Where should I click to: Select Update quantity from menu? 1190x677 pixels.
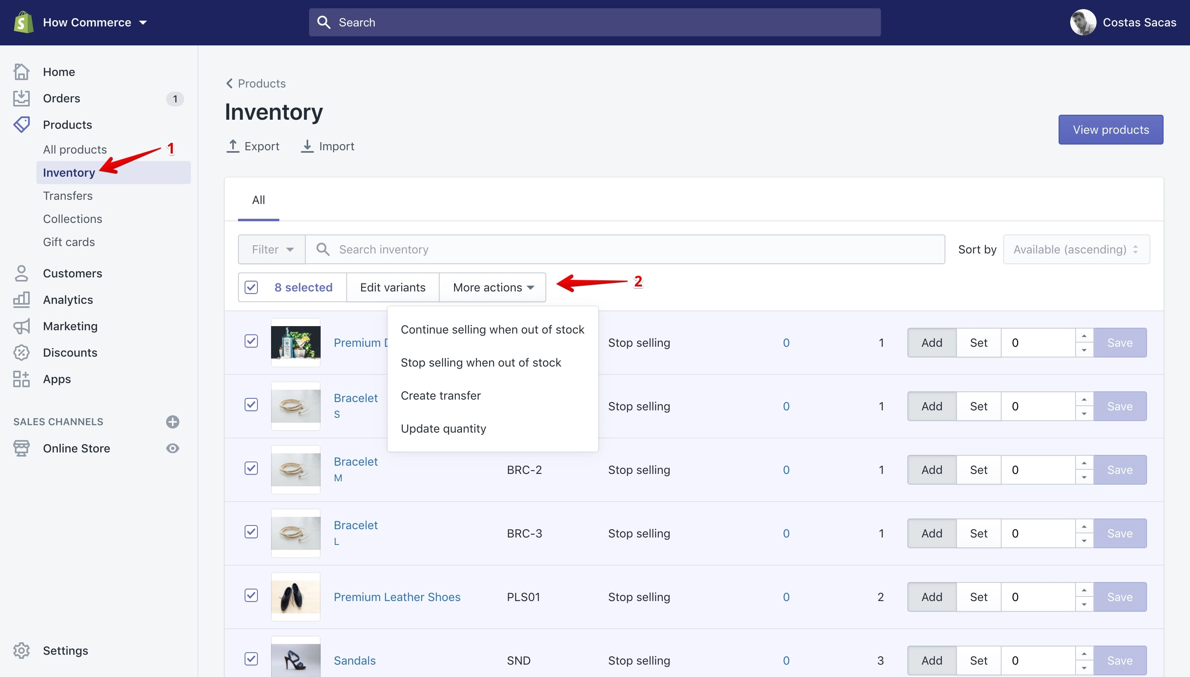click(x=493, y=429)
